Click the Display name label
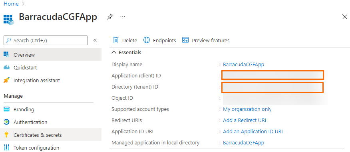This screenshot has height=152, width=350. pyautogui.click(x=127, y=64)
